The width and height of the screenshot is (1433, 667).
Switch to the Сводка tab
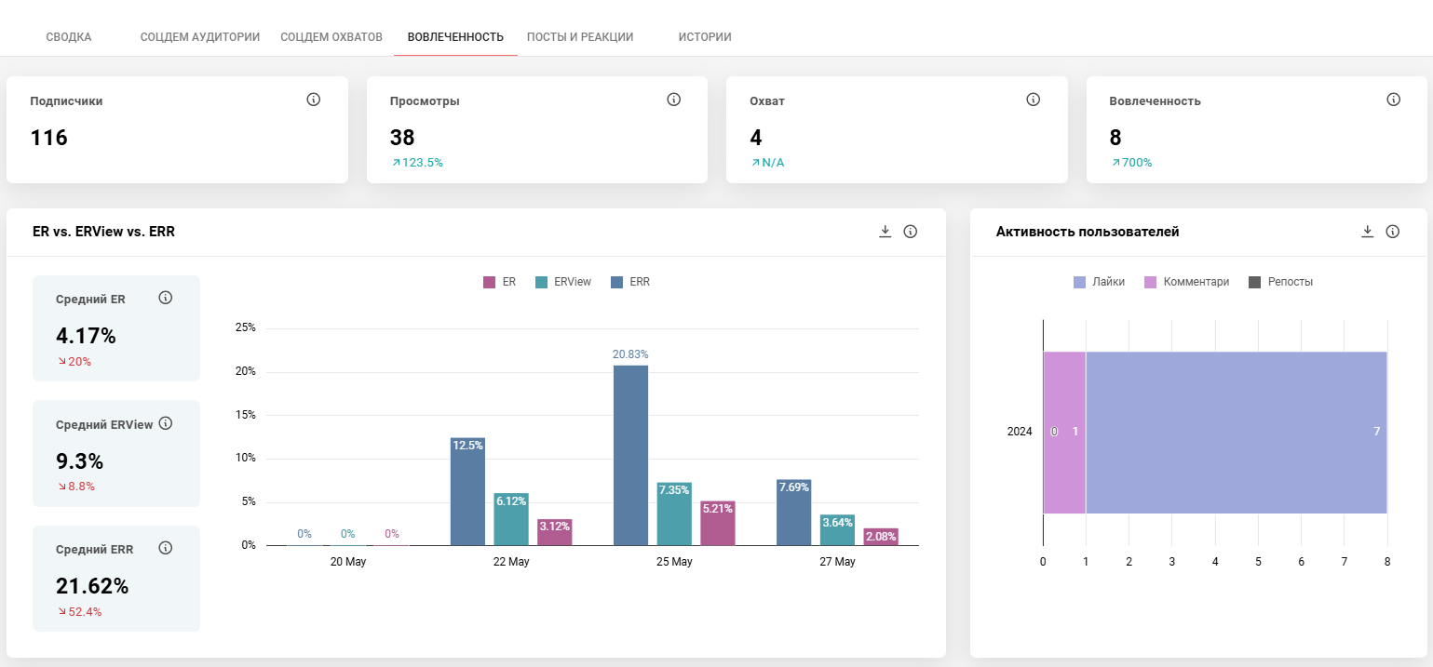(69, 37)
